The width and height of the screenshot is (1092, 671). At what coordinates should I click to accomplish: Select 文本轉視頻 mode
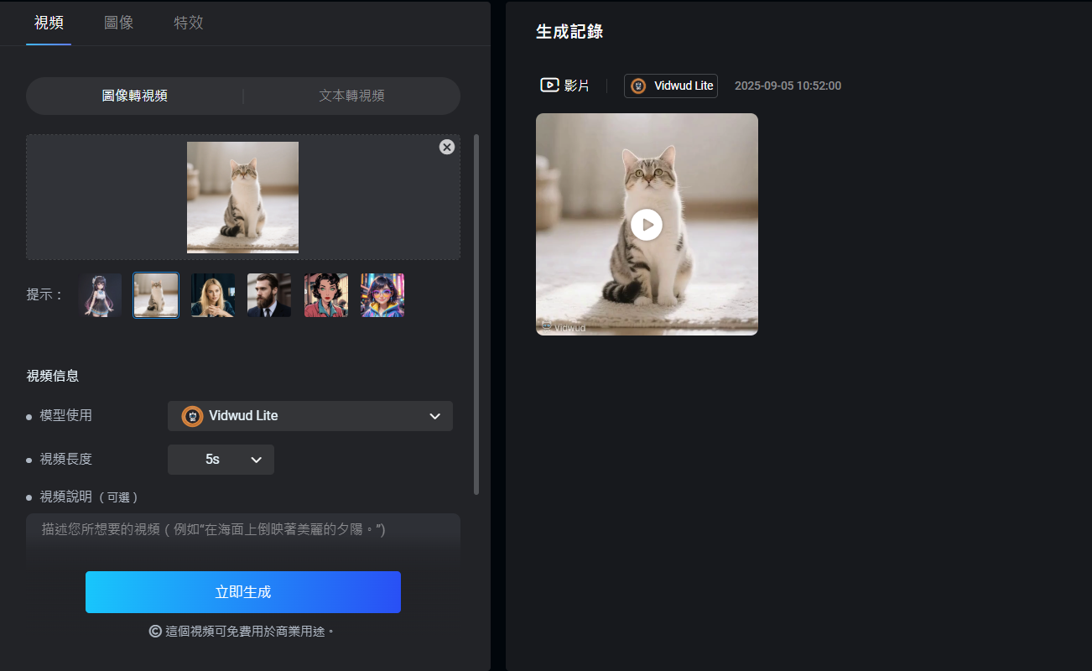(352, 96)
